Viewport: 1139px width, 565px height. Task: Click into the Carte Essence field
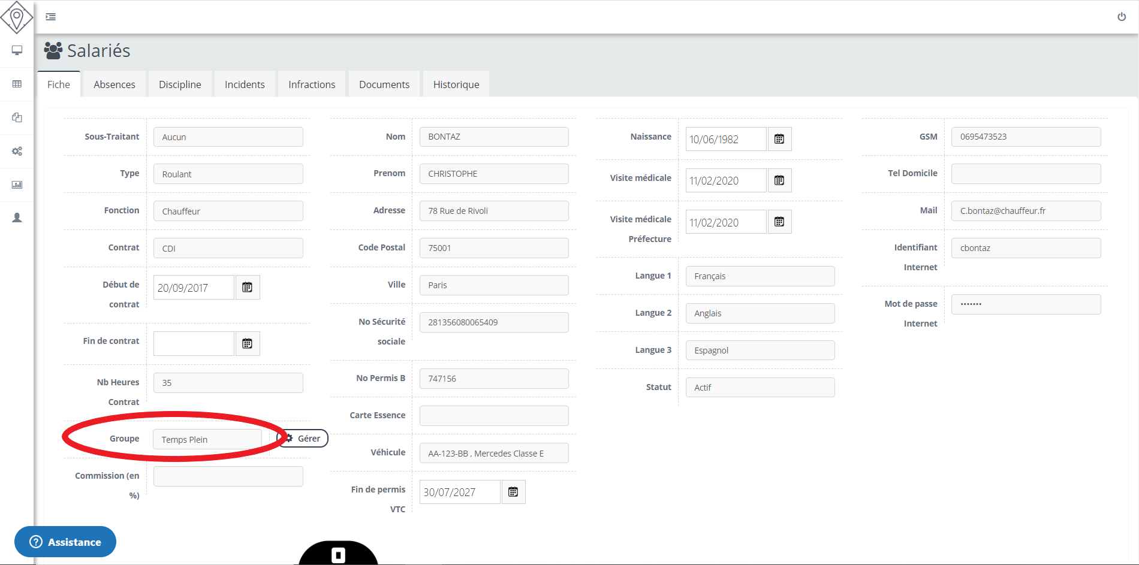494,416
